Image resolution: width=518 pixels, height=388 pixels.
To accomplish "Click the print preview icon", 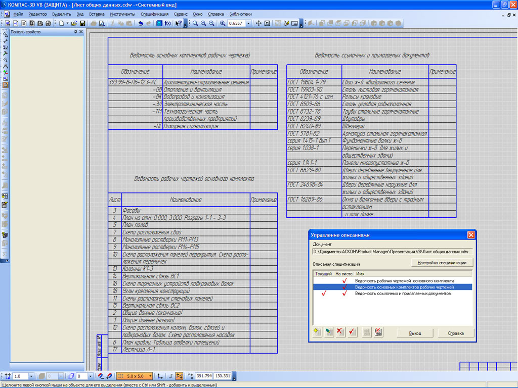I will tap(102, 23).
